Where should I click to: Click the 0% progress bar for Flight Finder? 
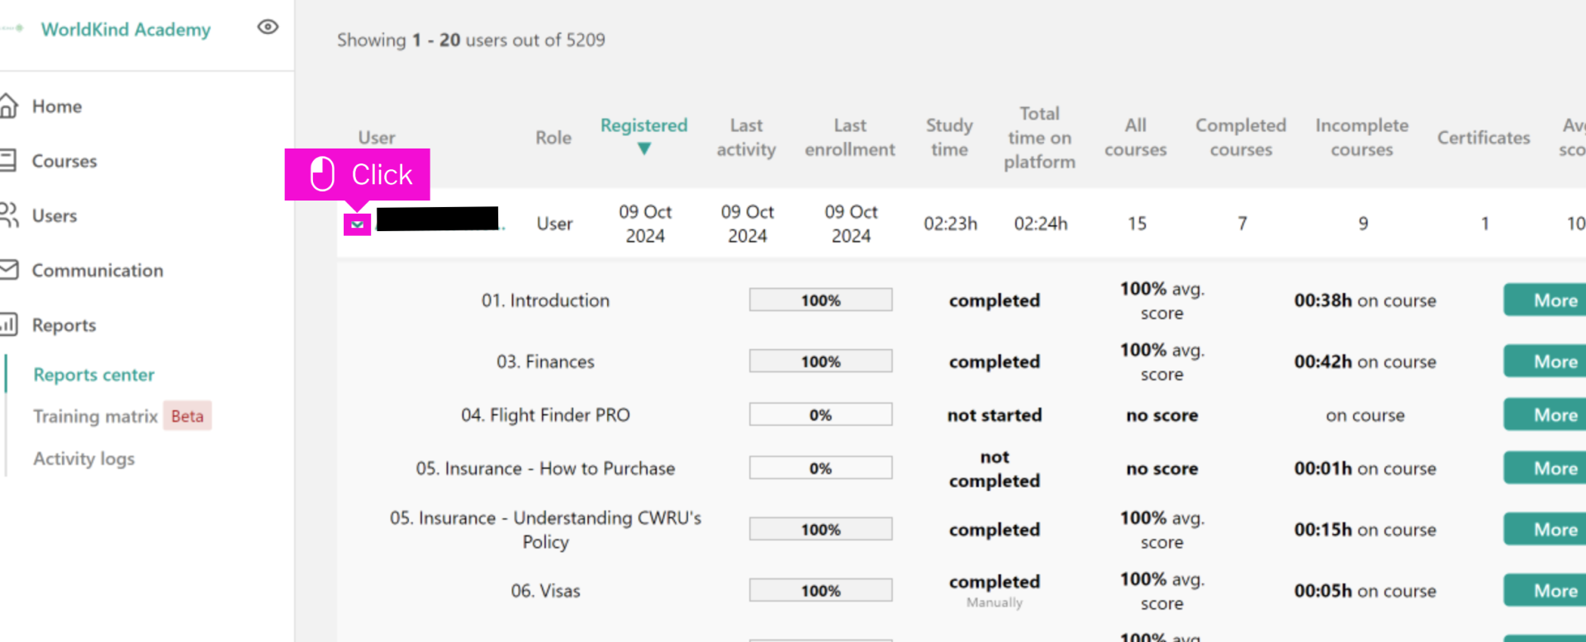820,415
